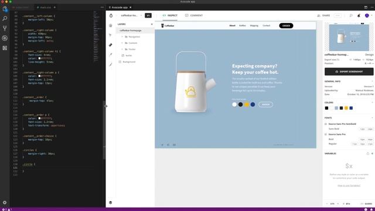Expand the Navigation layer folder
Screen dimensions: 375x211
point(122,36)
